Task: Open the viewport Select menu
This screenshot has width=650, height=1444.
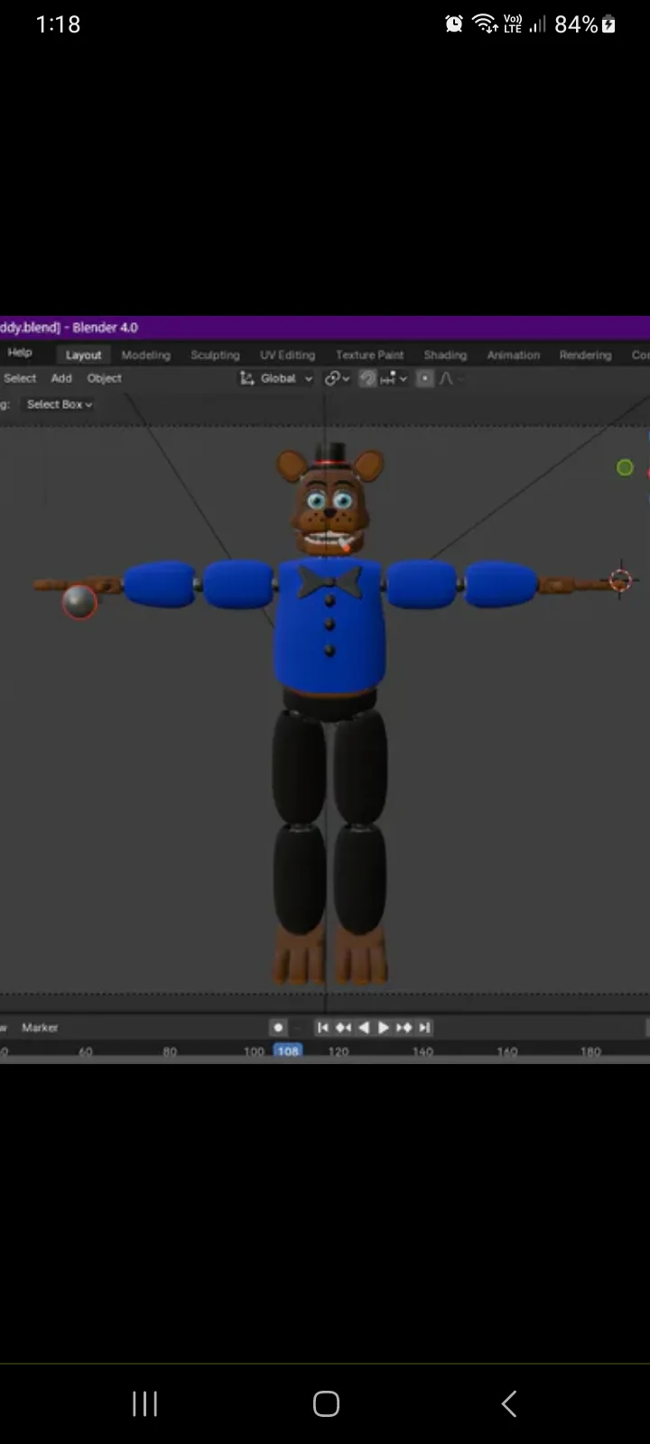Action: pyautogui.click(x=20, y=378)
